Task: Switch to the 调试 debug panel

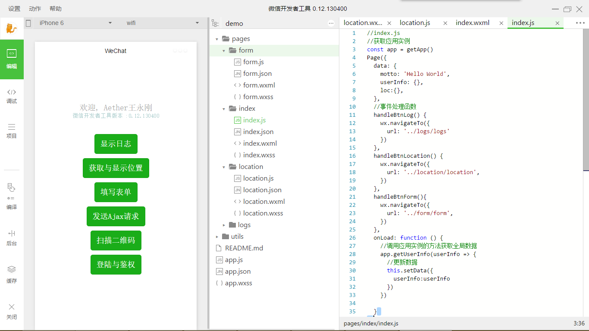Action: 12,96
